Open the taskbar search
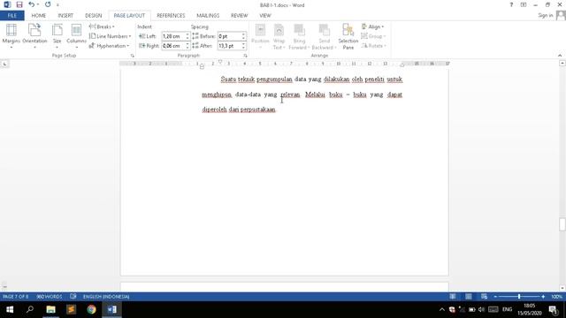 pos(30,309)
